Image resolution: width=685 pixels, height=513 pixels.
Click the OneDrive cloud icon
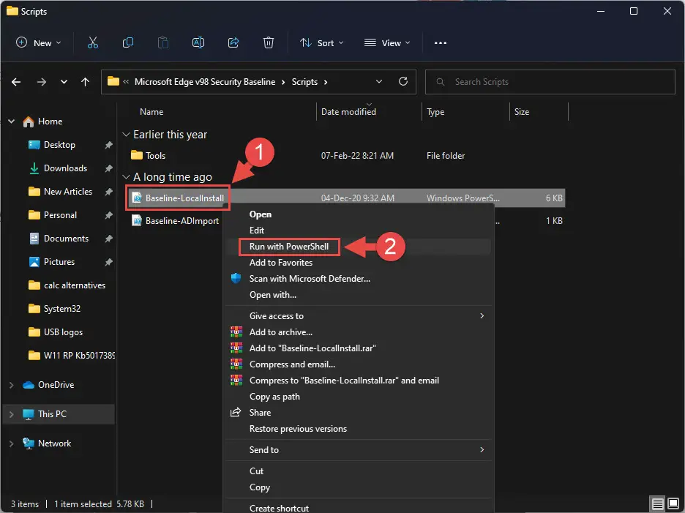click(29, 384)
